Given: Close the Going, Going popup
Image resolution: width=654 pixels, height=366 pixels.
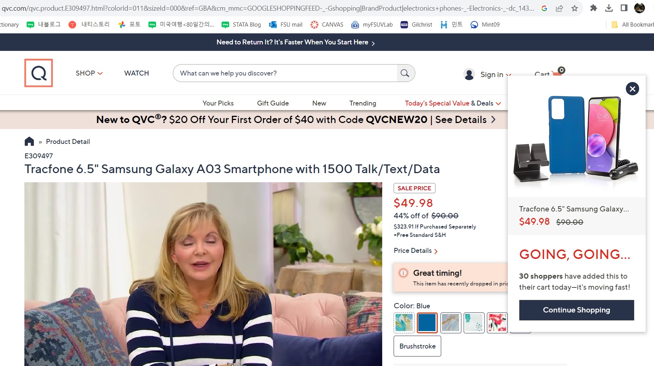Looking at the screenshot, I should [x=632, y=89].
